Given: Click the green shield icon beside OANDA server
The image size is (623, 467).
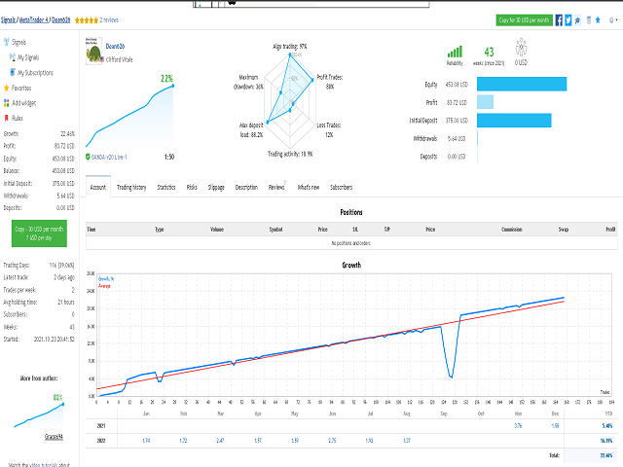Looking at the screenshot, I should (x=88, y=157).
